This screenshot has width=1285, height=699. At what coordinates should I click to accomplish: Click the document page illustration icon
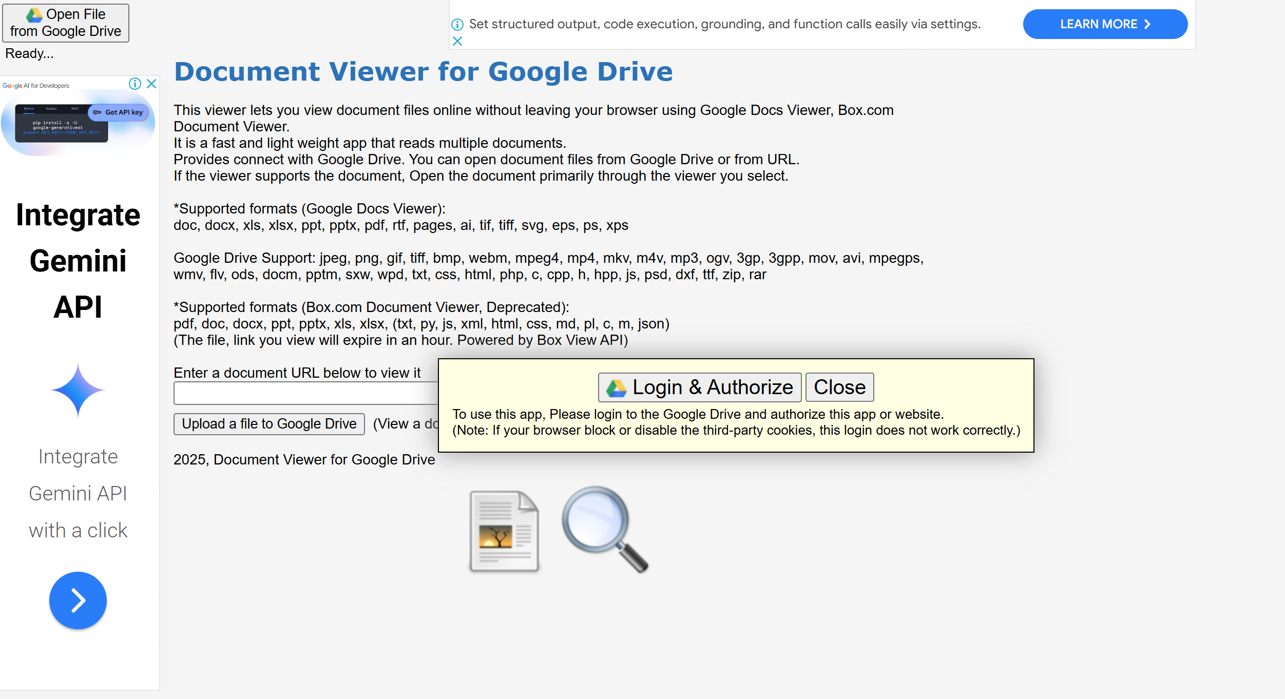(504, 531)
